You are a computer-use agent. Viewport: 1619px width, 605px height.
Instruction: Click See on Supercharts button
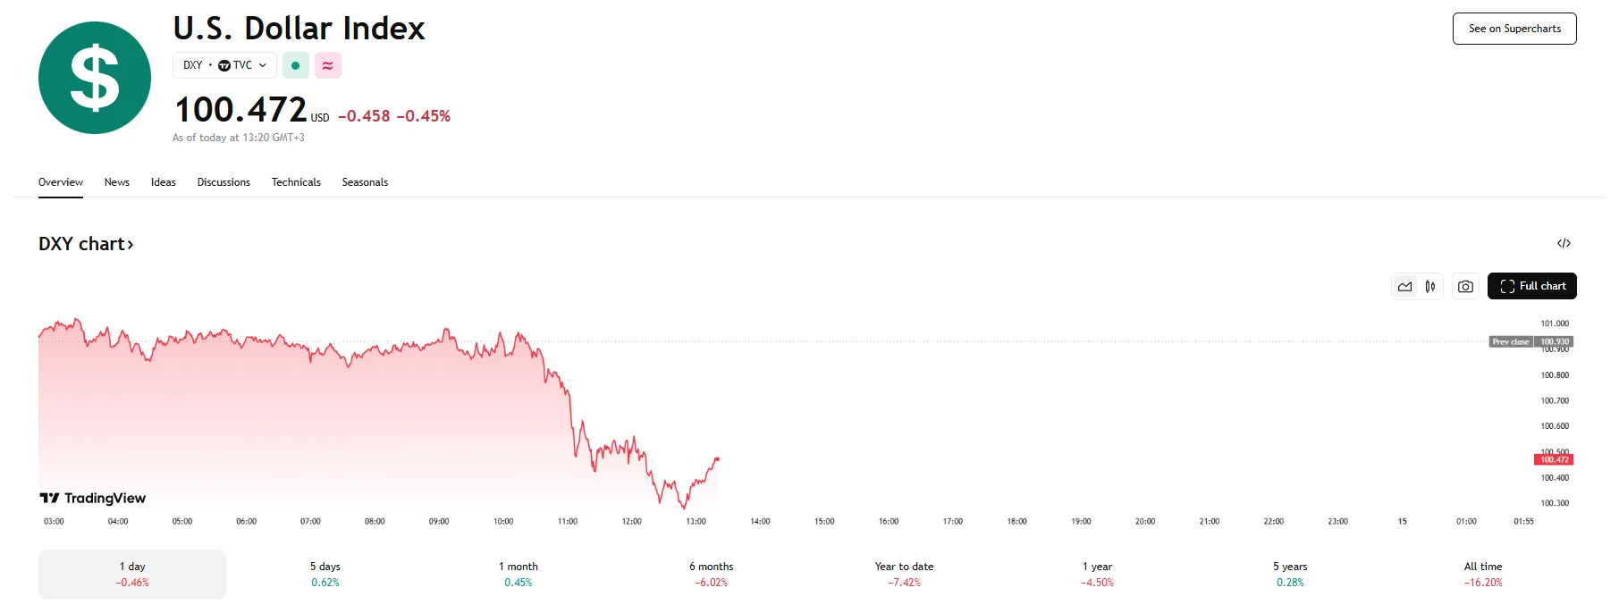(1514, 29)
